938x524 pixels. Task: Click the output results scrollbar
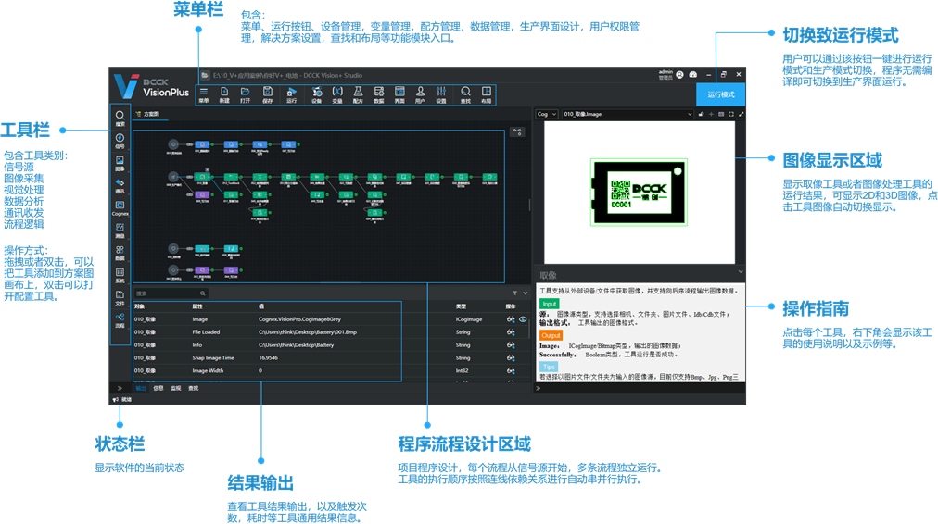coord(529,330)
